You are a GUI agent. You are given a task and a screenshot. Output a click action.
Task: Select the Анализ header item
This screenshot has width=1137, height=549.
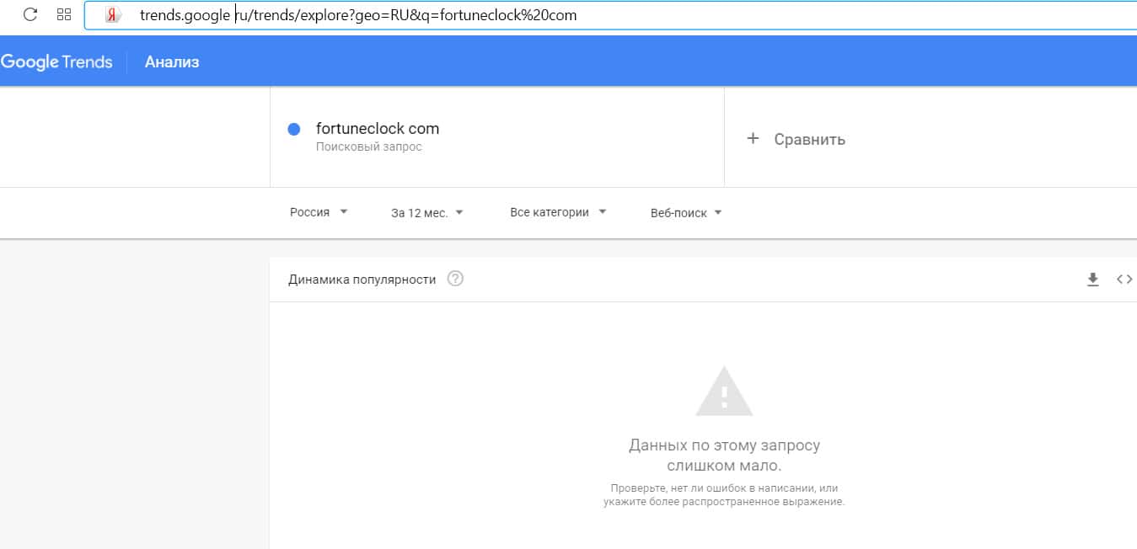[x=172, y=61]
